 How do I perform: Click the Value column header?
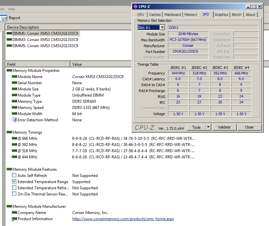[101, 64]
